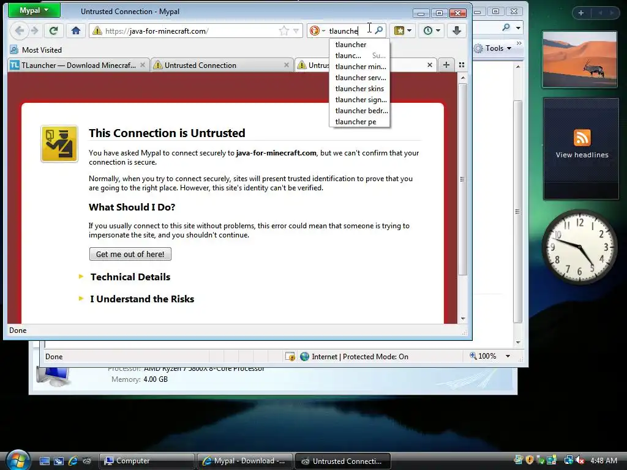Open the Tools menu in Internet Explorer

[493, 48]
